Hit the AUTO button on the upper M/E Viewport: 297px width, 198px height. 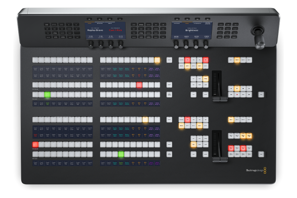click(205, 95)
